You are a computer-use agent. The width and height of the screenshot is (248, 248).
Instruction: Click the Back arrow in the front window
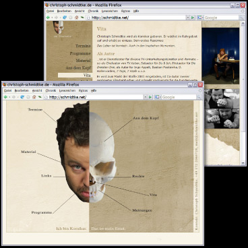[x=5, y=97]
